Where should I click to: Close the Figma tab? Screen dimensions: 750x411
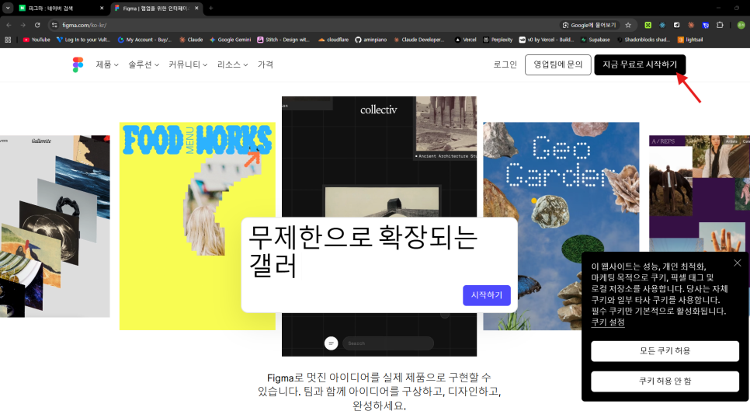point(196,8)
